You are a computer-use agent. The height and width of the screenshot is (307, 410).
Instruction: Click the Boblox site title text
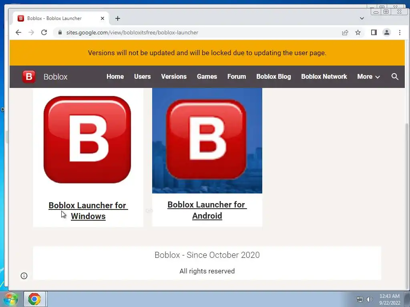click(55, 77)
